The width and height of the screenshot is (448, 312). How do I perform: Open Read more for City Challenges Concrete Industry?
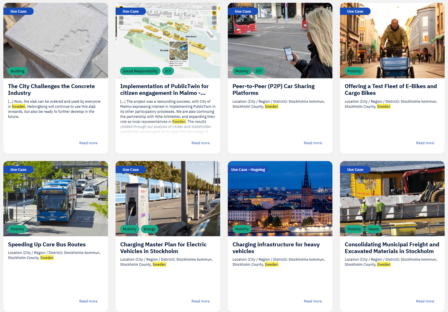coord(88,143)
